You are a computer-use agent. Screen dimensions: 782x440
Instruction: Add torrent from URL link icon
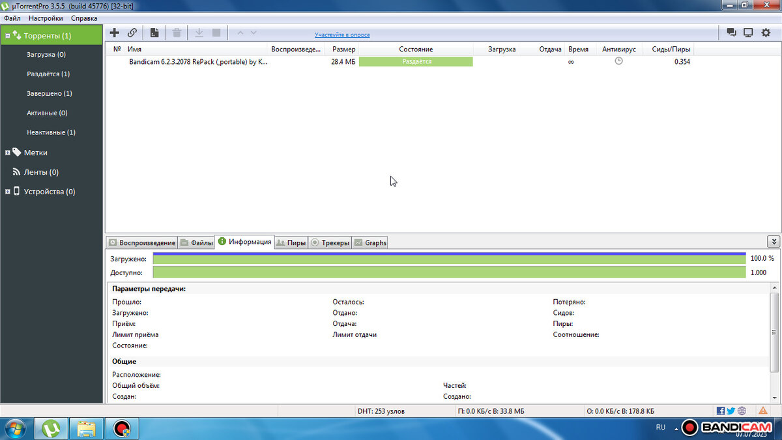pos(132,33)
